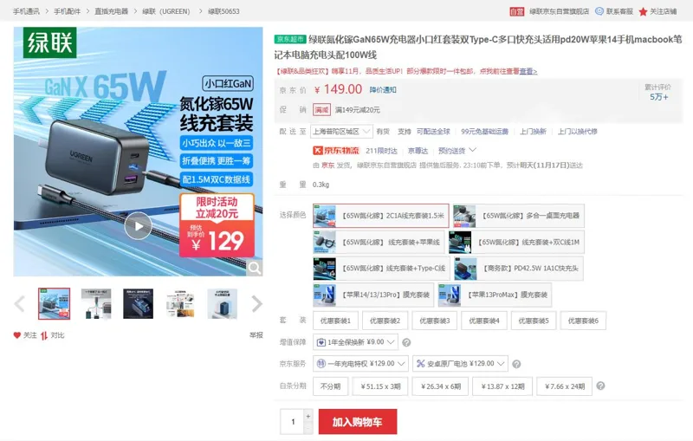Screen dimensions: 693x441
Task: Choose 优惠套装6
Action: (x=583, y=321)
